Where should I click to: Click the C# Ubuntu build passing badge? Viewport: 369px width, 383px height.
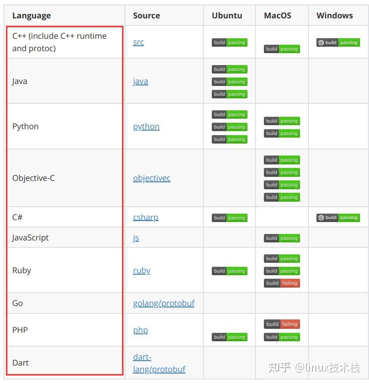click(x=229, y=218)
